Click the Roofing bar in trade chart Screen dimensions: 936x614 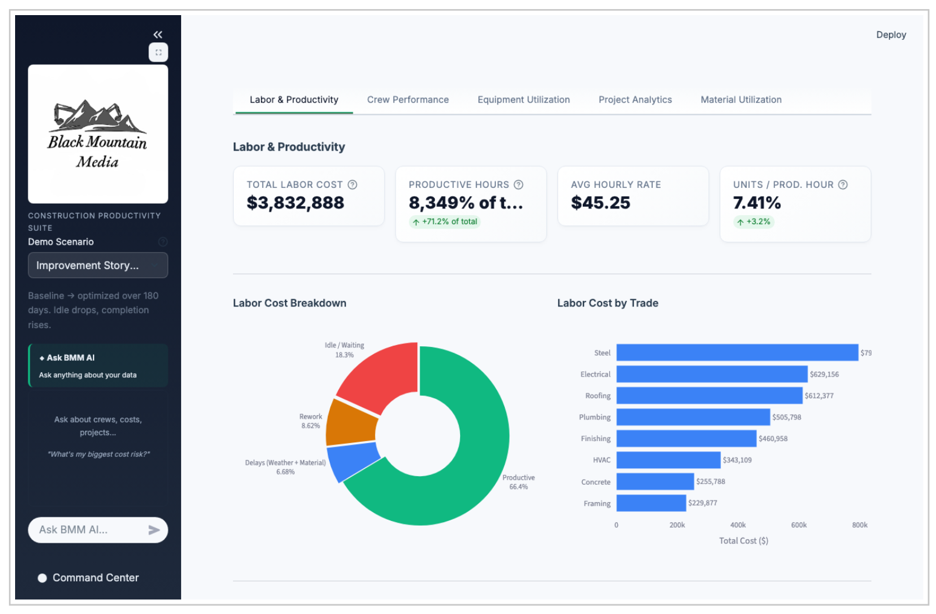point(710,396)
